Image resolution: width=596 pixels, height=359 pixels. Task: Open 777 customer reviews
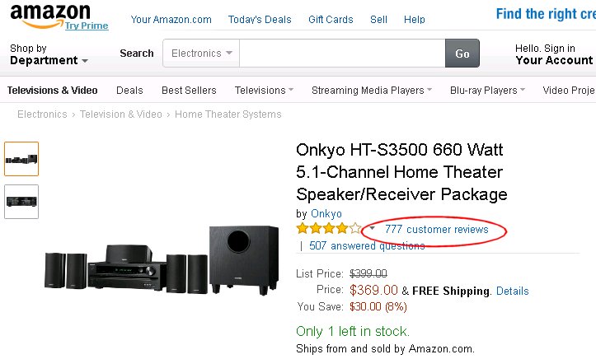[436, 229]
